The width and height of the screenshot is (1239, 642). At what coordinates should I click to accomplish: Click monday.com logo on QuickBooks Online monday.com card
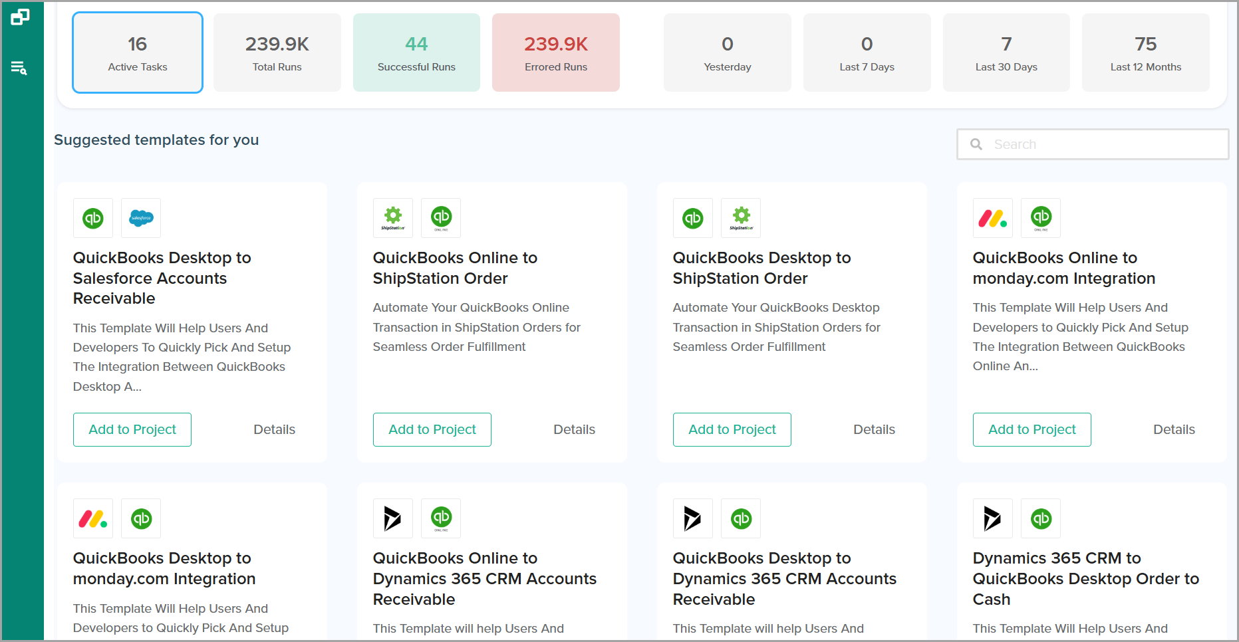point(992,218)
